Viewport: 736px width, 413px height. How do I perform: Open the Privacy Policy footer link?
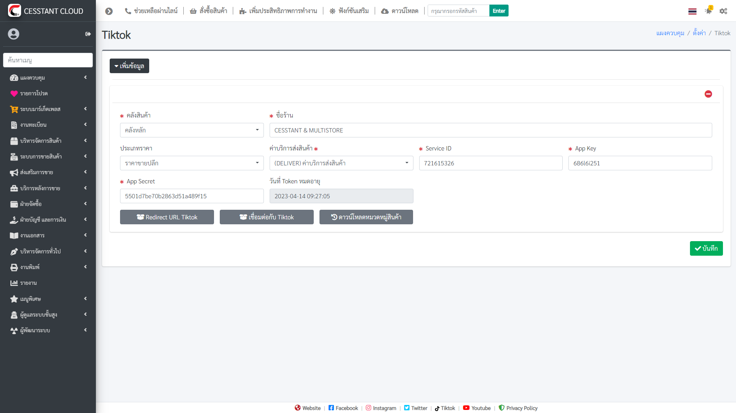click(518, 408)
